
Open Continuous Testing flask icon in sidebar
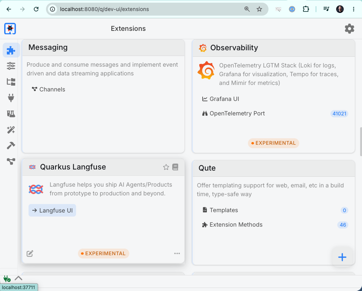coord(11,114)
